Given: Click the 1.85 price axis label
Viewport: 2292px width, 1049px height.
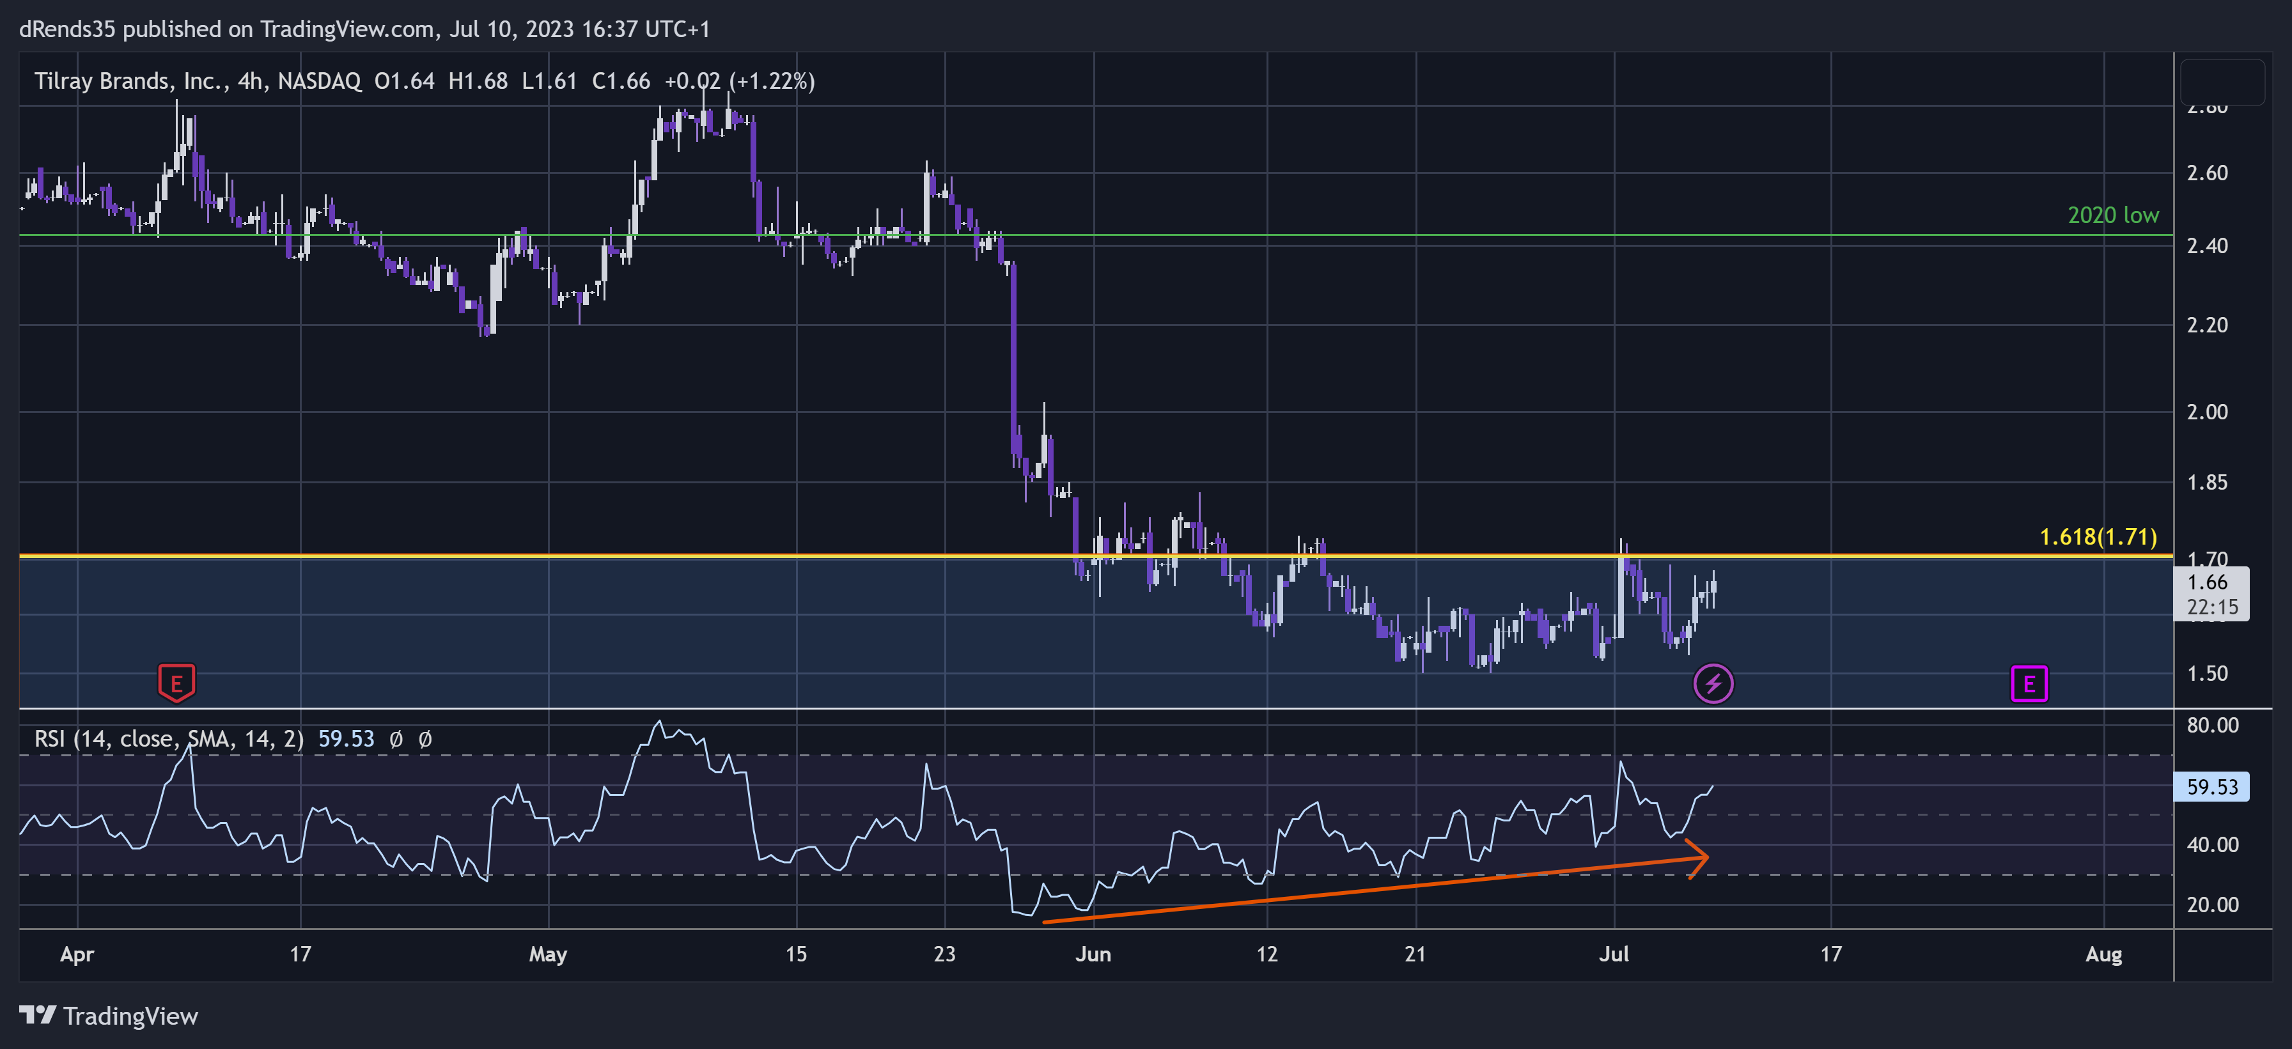Looking at the screenshot, I should (x=2206, y=482).
